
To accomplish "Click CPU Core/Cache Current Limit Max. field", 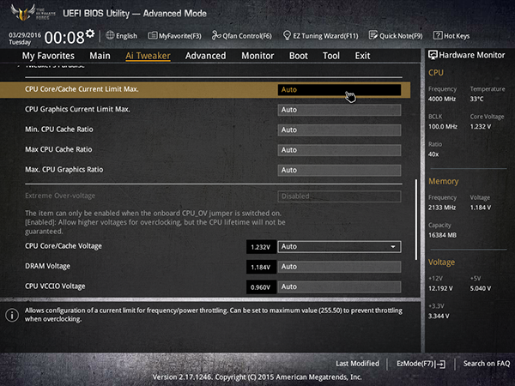I will [339, 89].
